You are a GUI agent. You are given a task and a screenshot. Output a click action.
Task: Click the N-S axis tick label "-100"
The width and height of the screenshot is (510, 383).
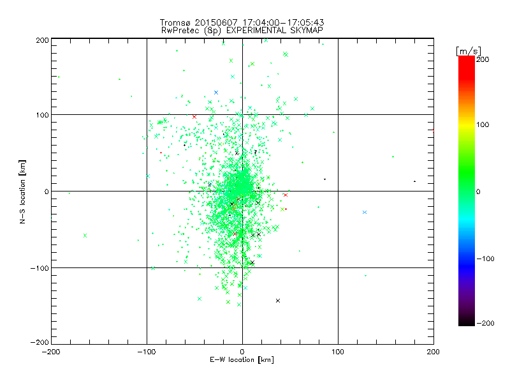click(40, 268)
